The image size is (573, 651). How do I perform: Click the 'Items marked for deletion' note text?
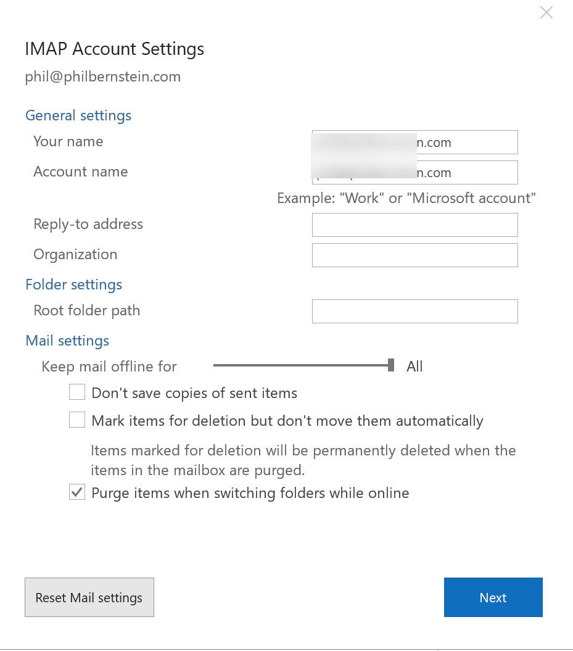pyautogui.click(x=303, y=460)
